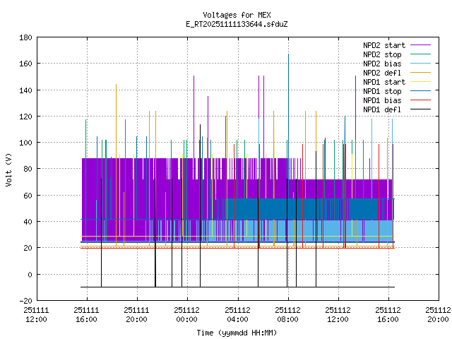Click the NPD1 bias legend label
The width and height of the screenshot is (452, 339).
point(381,100)
